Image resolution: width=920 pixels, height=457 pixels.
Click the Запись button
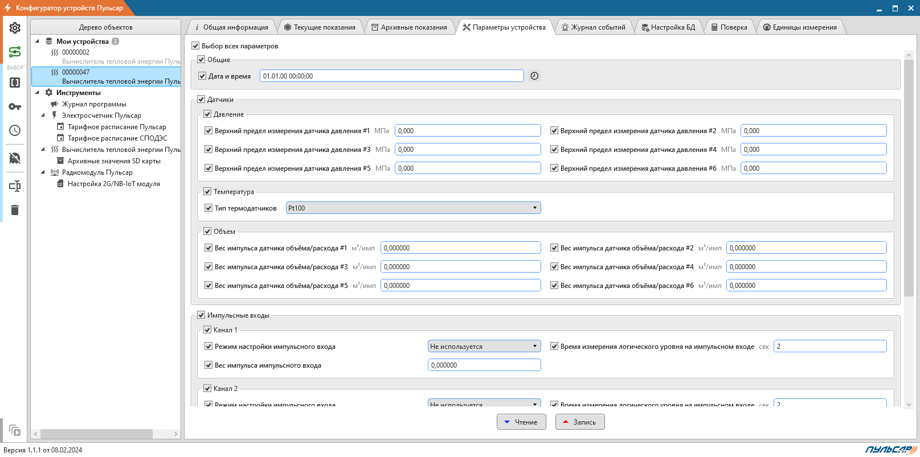[x=580, y=422]
